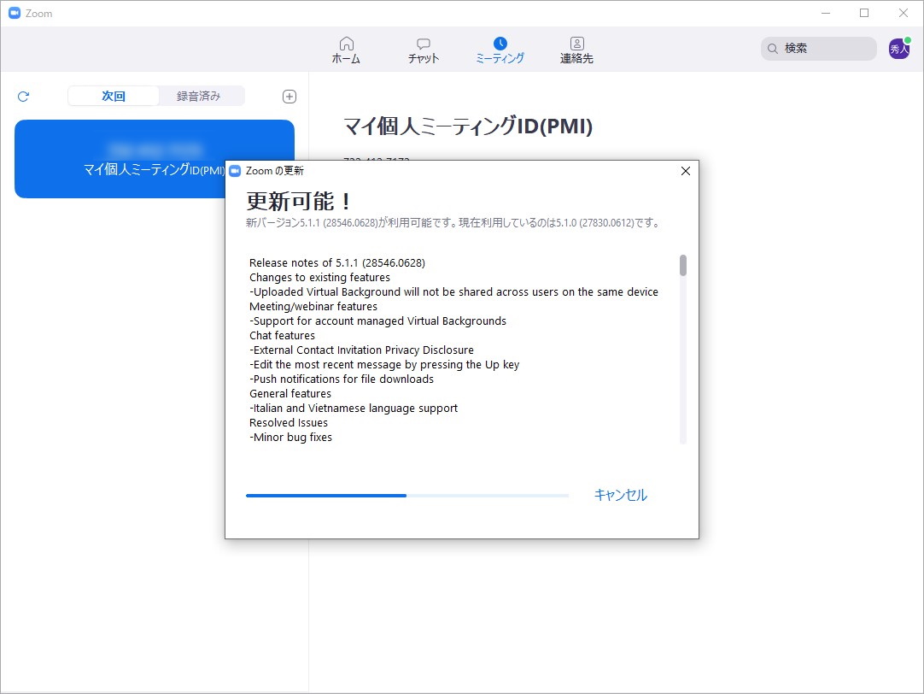Cancel the update via キャンセル link
Screen dimensions: 924x694
(x=620, y=495)
